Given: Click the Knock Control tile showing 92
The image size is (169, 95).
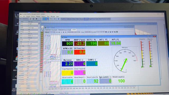Looking at the screenshot, I should 93,81.
